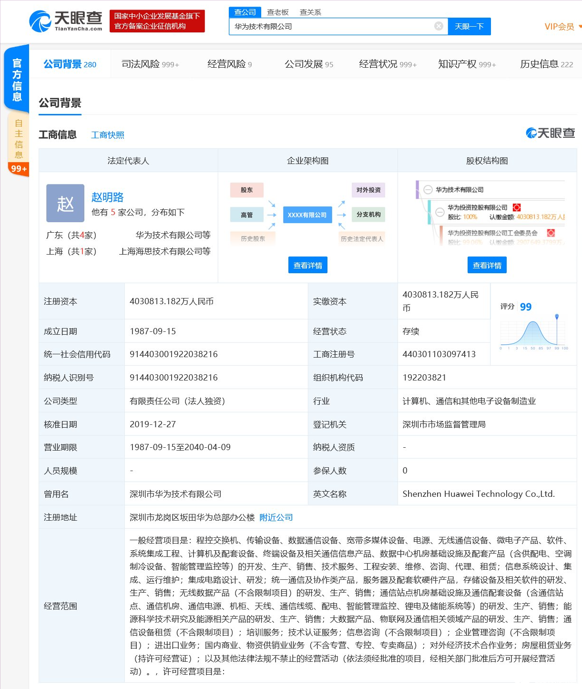582x689 pixels.
Task: Click the score marker pin on the rating chart
Action: point(557,317)
